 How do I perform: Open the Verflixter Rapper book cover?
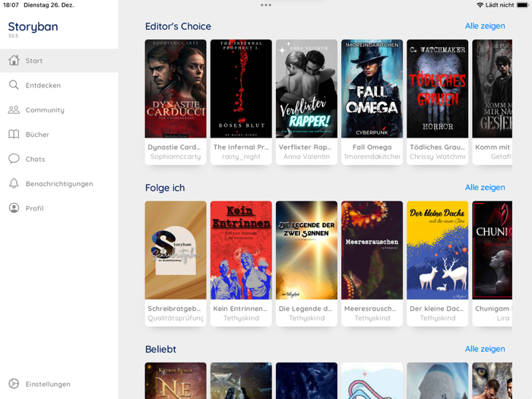tap(306, 89)
